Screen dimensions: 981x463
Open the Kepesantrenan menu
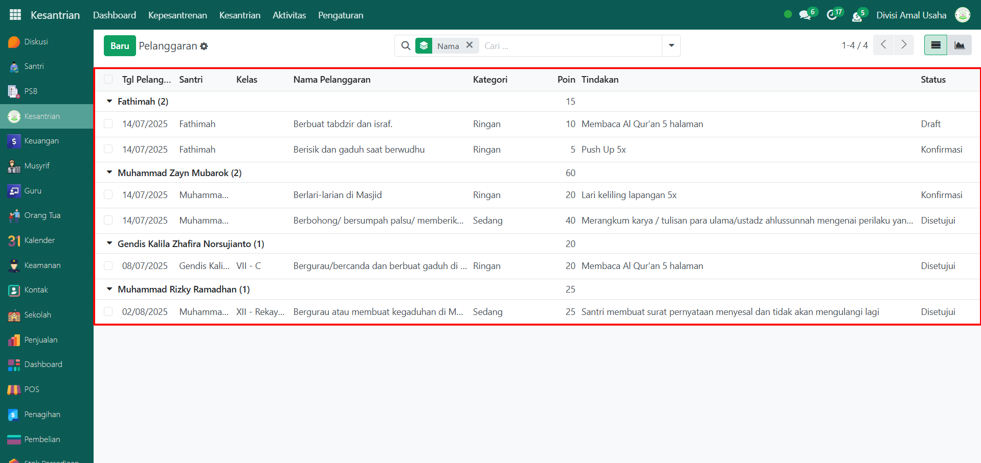(x=177, y=15)
